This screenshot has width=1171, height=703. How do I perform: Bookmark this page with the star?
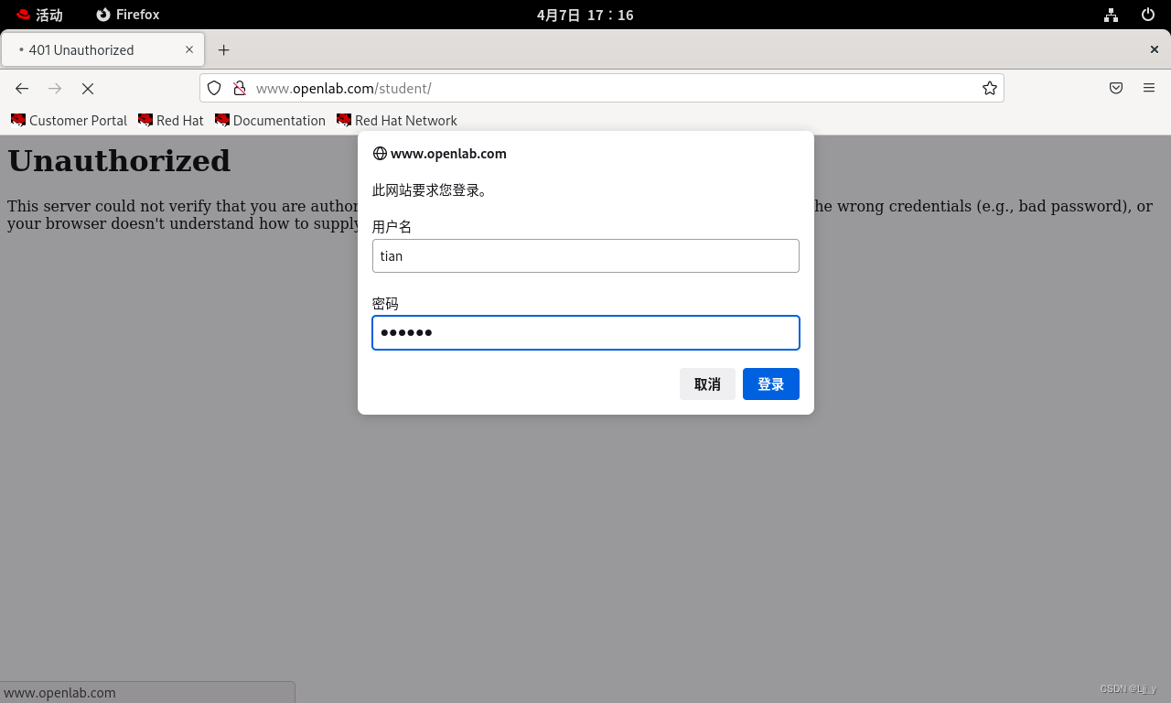(x=990, y=88)
